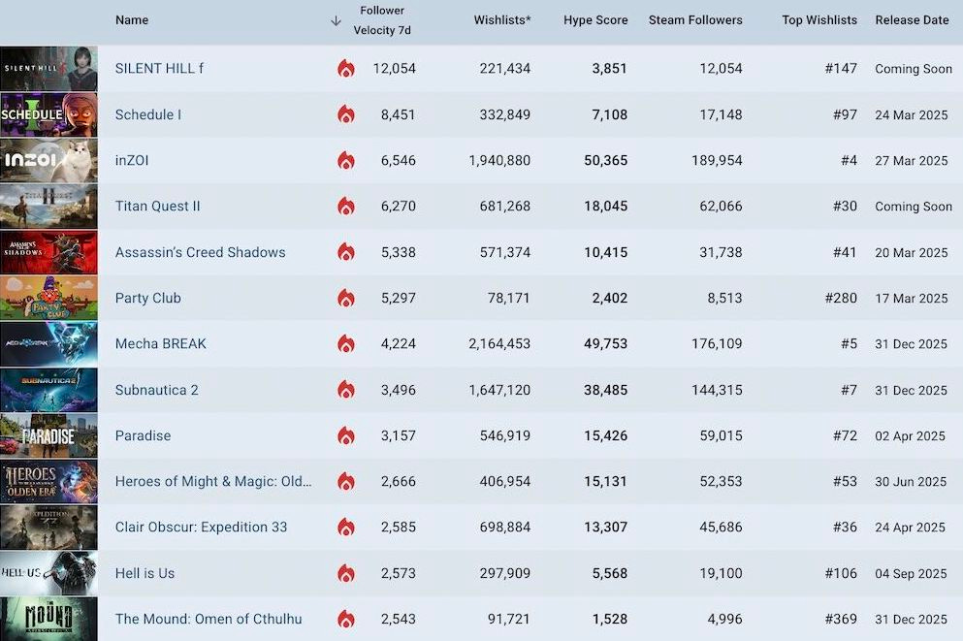Click the flame icon in Titan Quest II row
This screenshot has width=963, height=641.
346,207
